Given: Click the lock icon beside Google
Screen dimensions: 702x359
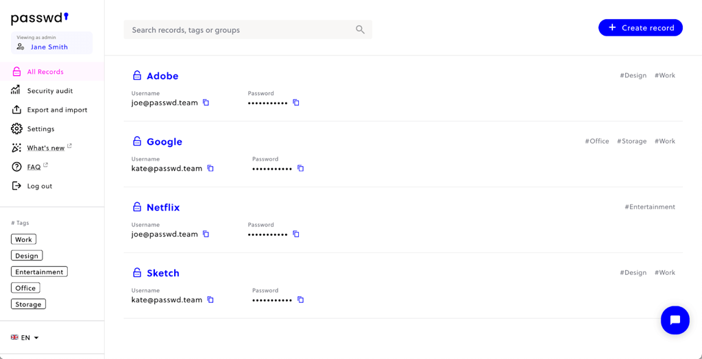Looking at the screenshot, I should (x=137, y=141).
